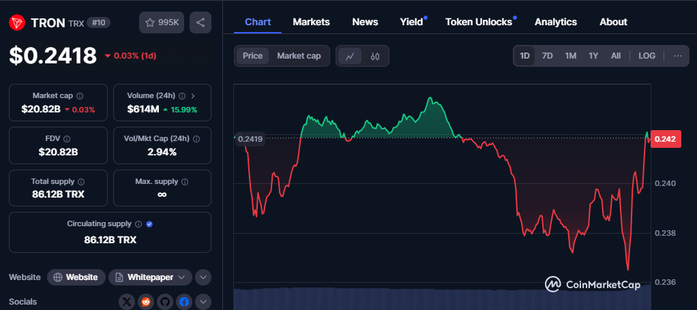Open the Markets tab

(x=311, y=22)
